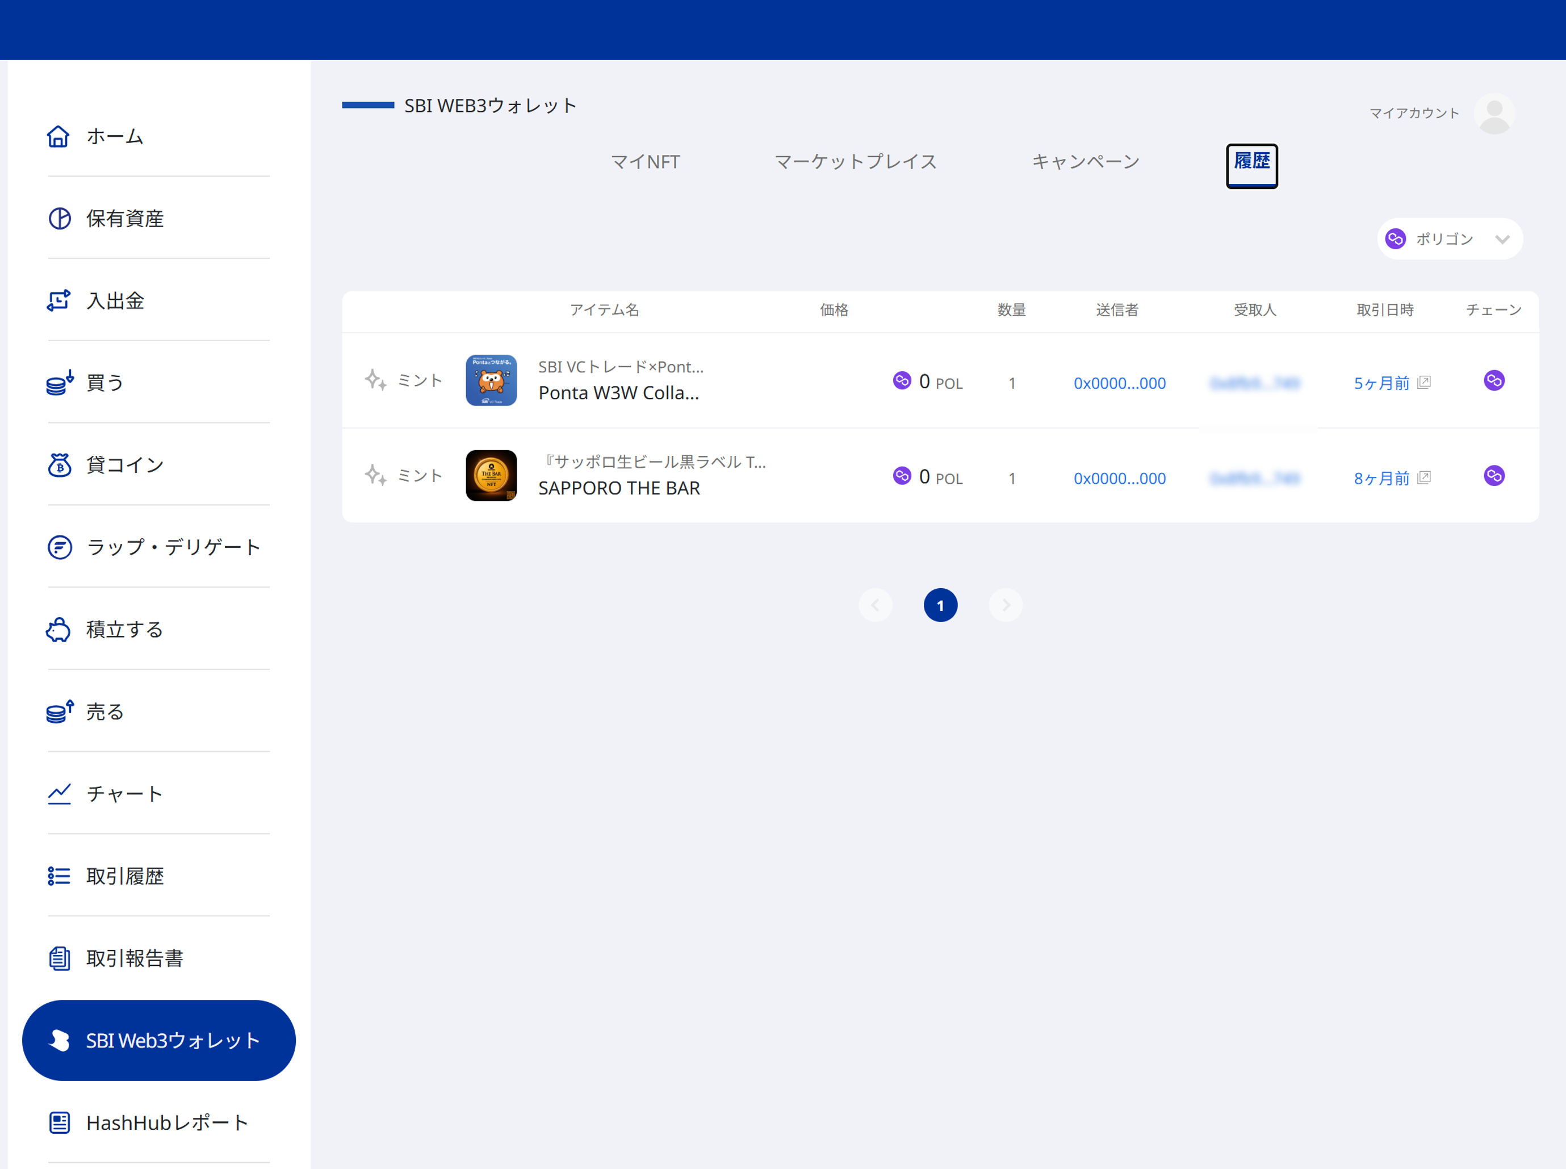Click the SBI WEB3ウォレット page title
The image size is (1566, 1169).
491,106
